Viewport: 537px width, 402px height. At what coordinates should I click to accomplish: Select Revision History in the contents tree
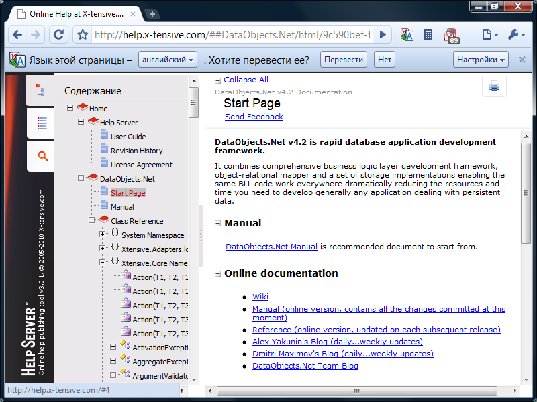pos(137,151)
